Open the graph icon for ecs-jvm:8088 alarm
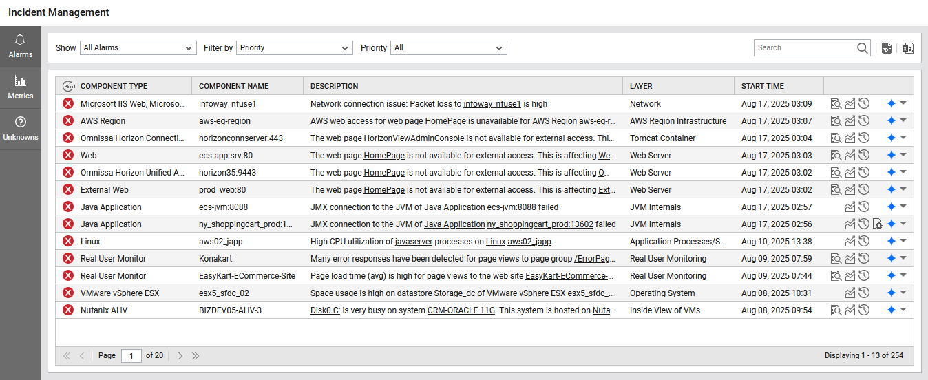928x380 pixels. coord(850,207)
